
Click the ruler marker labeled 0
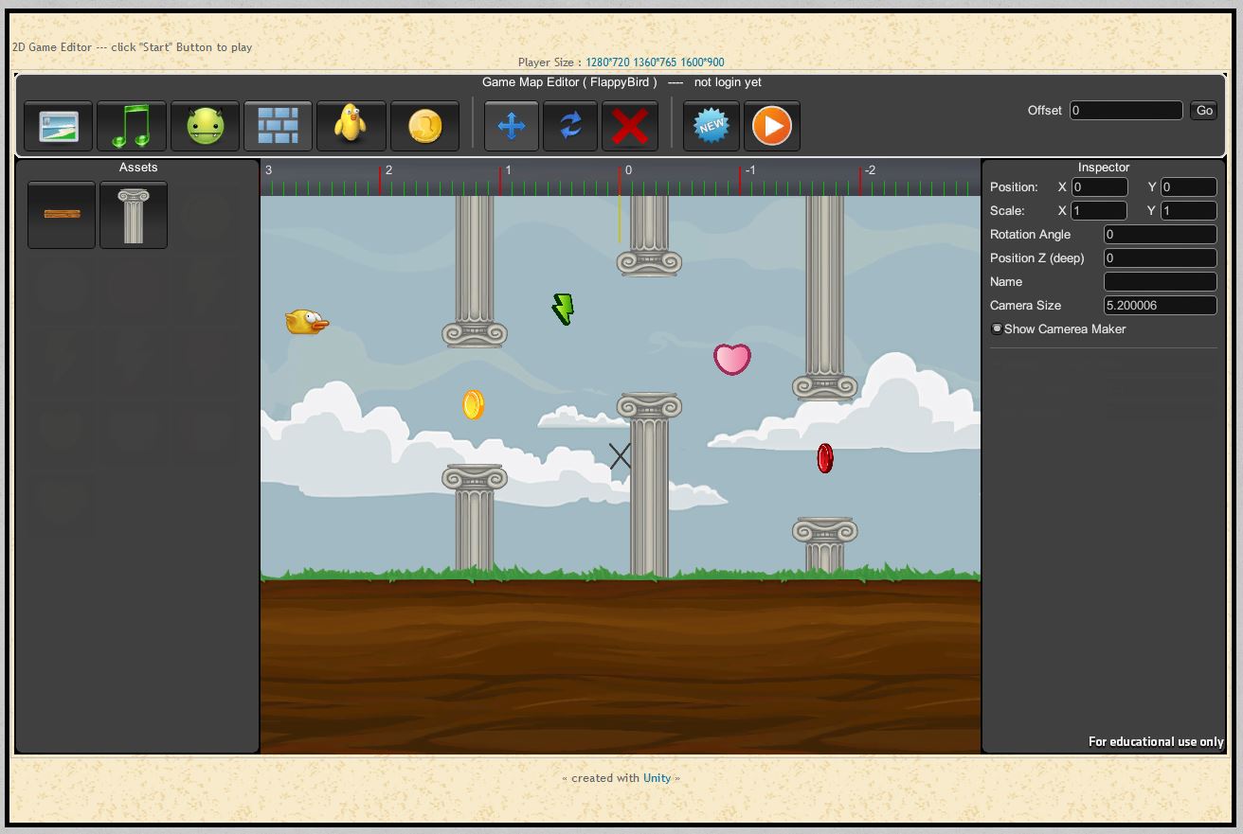click(x=627, y=171)
